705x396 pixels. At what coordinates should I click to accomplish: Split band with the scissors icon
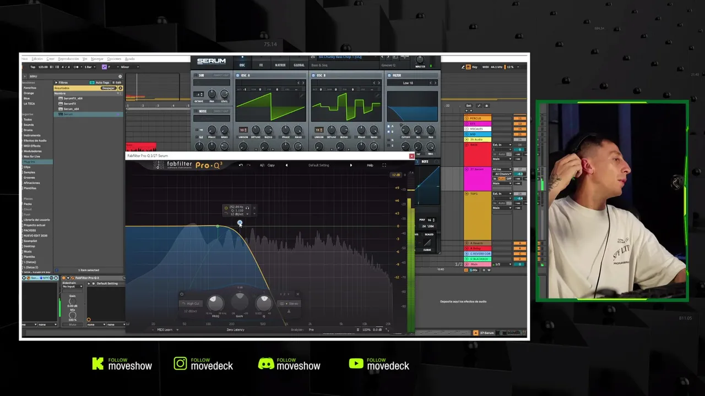pyautogui.click(x=289, y=311)
